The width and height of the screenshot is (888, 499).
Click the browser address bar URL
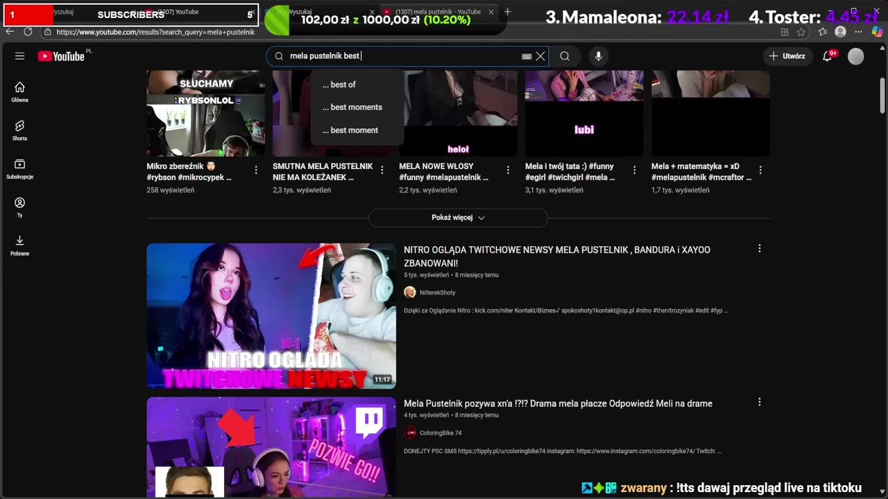click(155, 32)
